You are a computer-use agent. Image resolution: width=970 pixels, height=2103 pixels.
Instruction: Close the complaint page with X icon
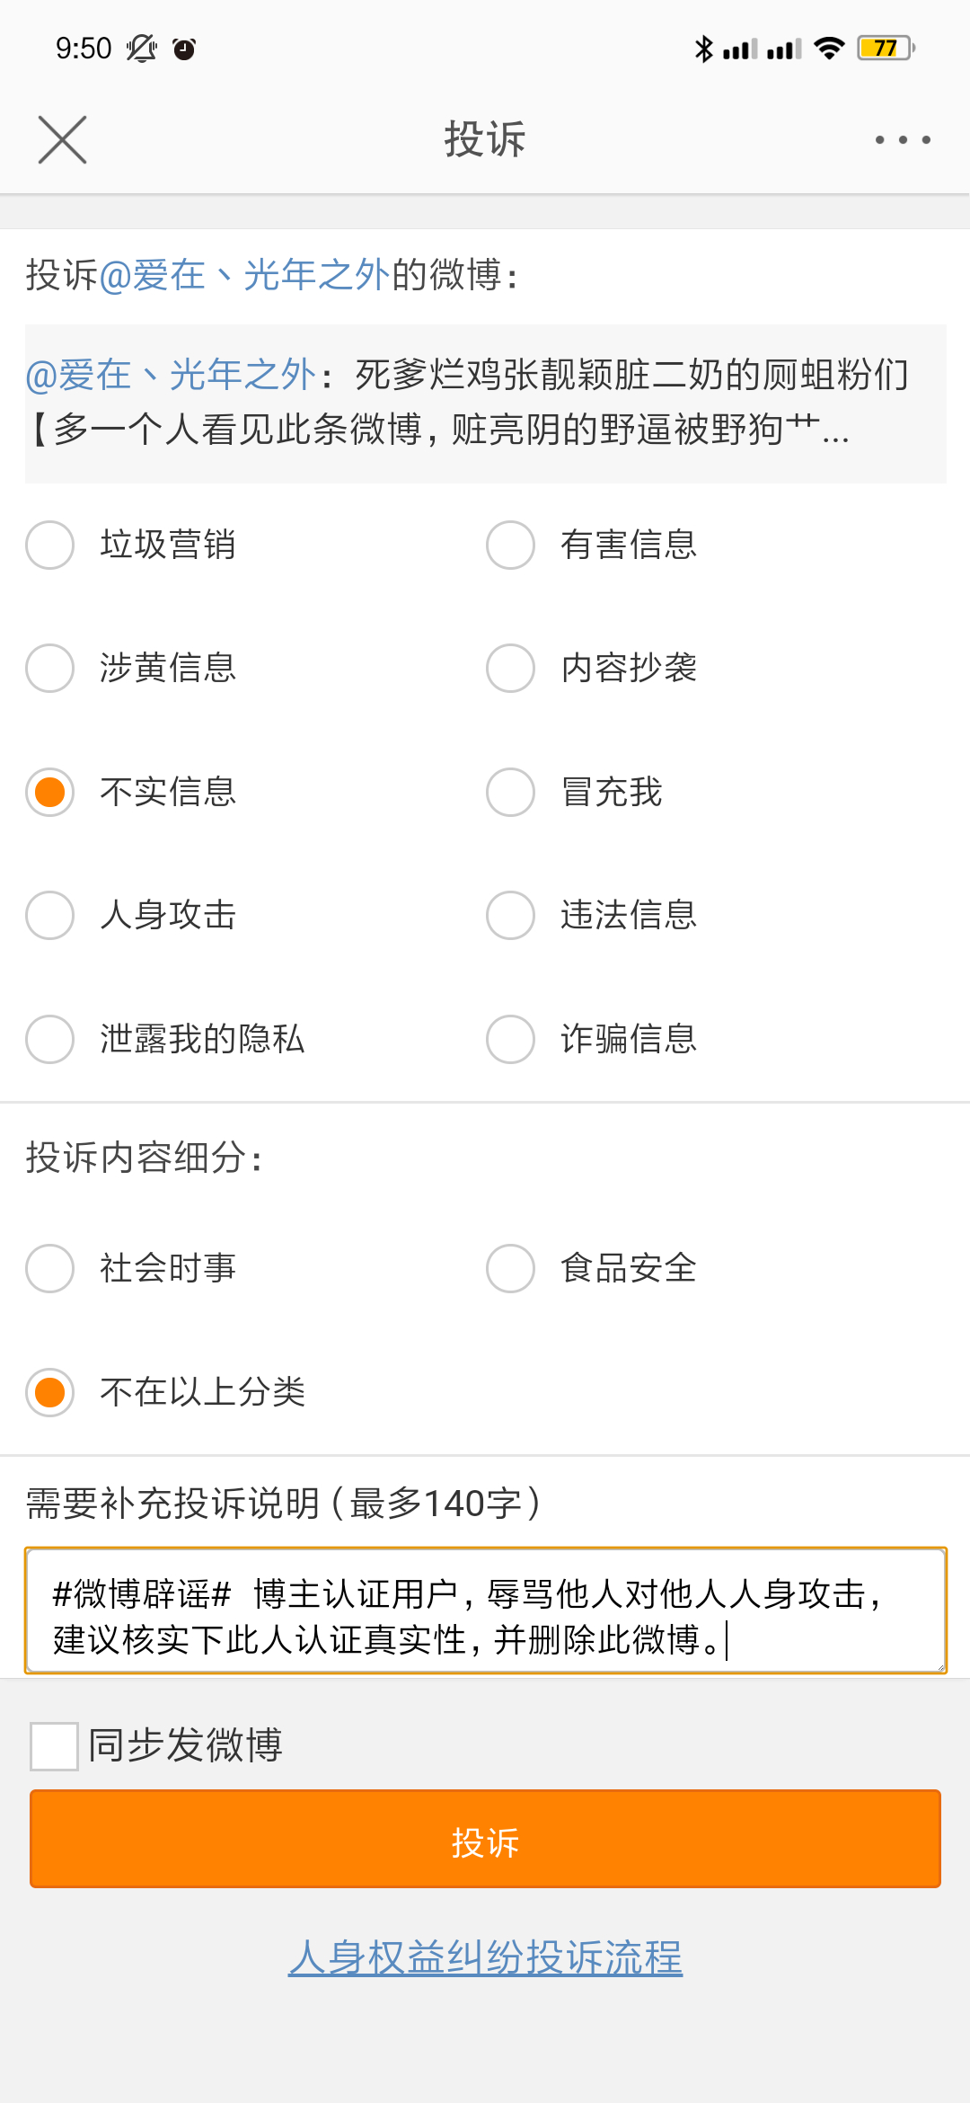pyautogui.click(x=62, y=140)
